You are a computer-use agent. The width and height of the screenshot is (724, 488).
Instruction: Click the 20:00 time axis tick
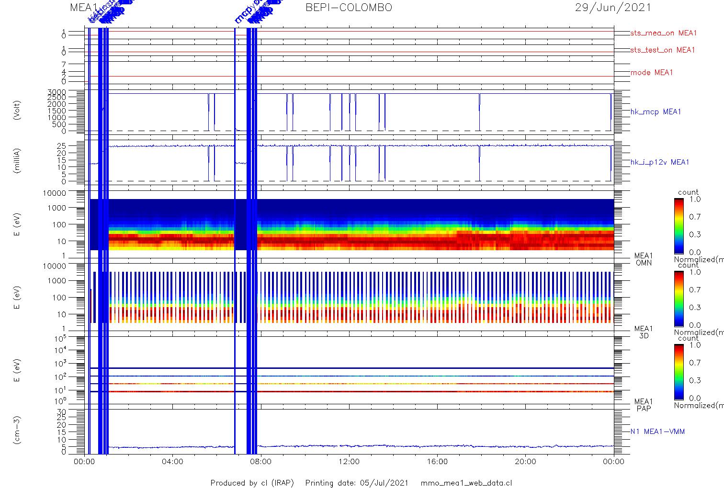[x=525, y=462]
